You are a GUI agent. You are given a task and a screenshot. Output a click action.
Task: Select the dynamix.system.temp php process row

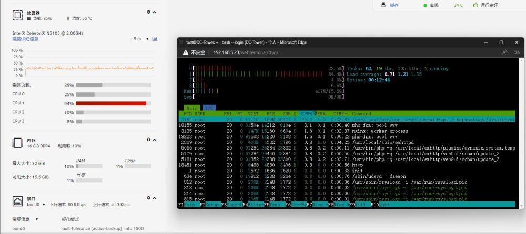pyautogui.click(x=347, y=148)
